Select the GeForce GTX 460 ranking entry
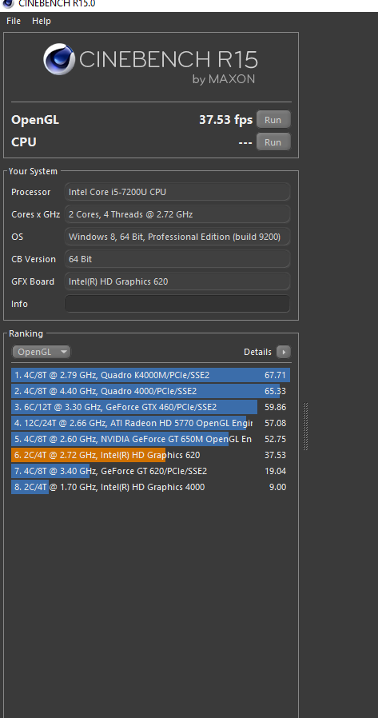Image resolution: width=378 pixels, height=718 pixels. tap(150, 407)
